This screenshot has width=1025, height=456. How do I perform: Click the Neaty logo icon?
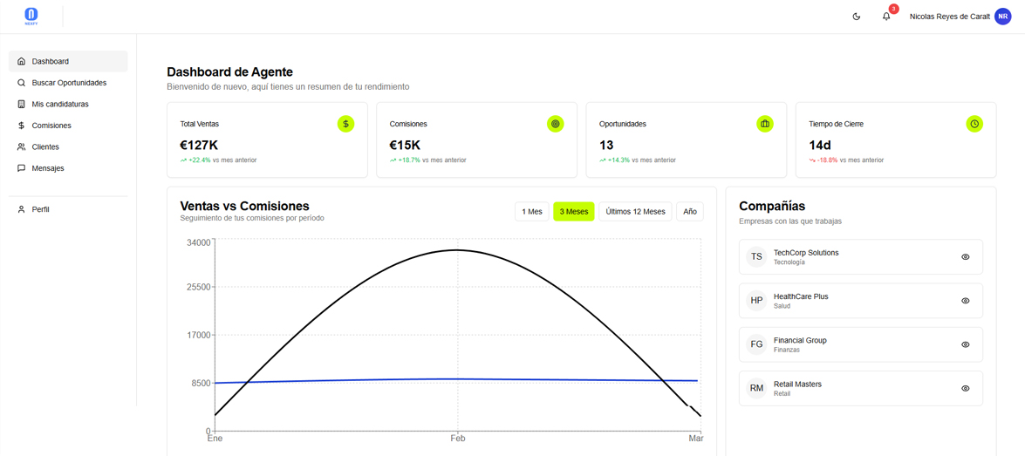point(31,16)
